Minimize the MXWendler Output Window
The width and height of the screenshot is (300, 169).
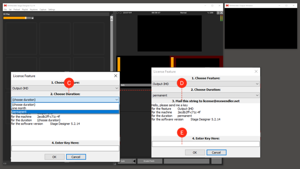279,5
